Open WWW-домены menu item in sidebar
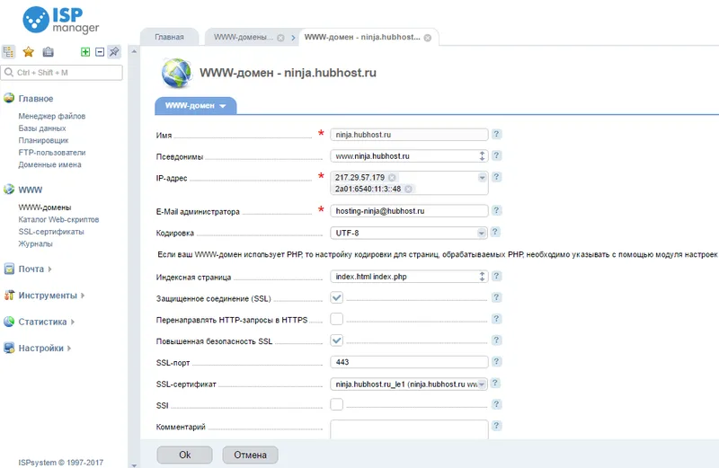The height and width of the screenshot is (468, 719). 45,208
